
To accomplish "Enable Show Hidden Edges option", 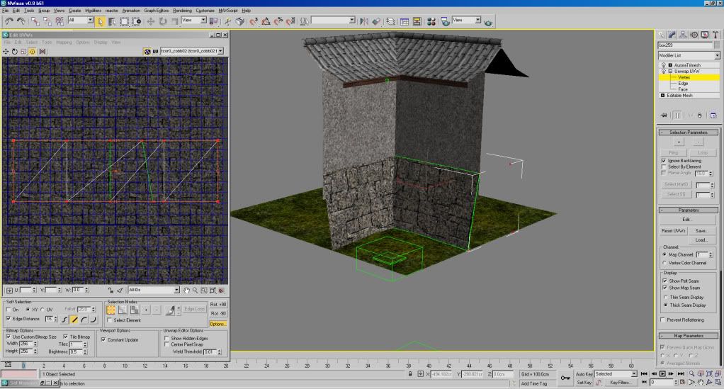I will tap(167, 338).
